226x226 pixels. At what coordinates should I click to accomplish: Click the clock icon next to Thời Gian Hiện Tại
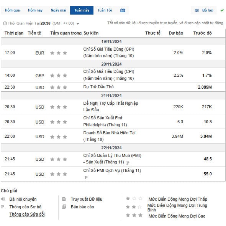[x=5, y=23]
